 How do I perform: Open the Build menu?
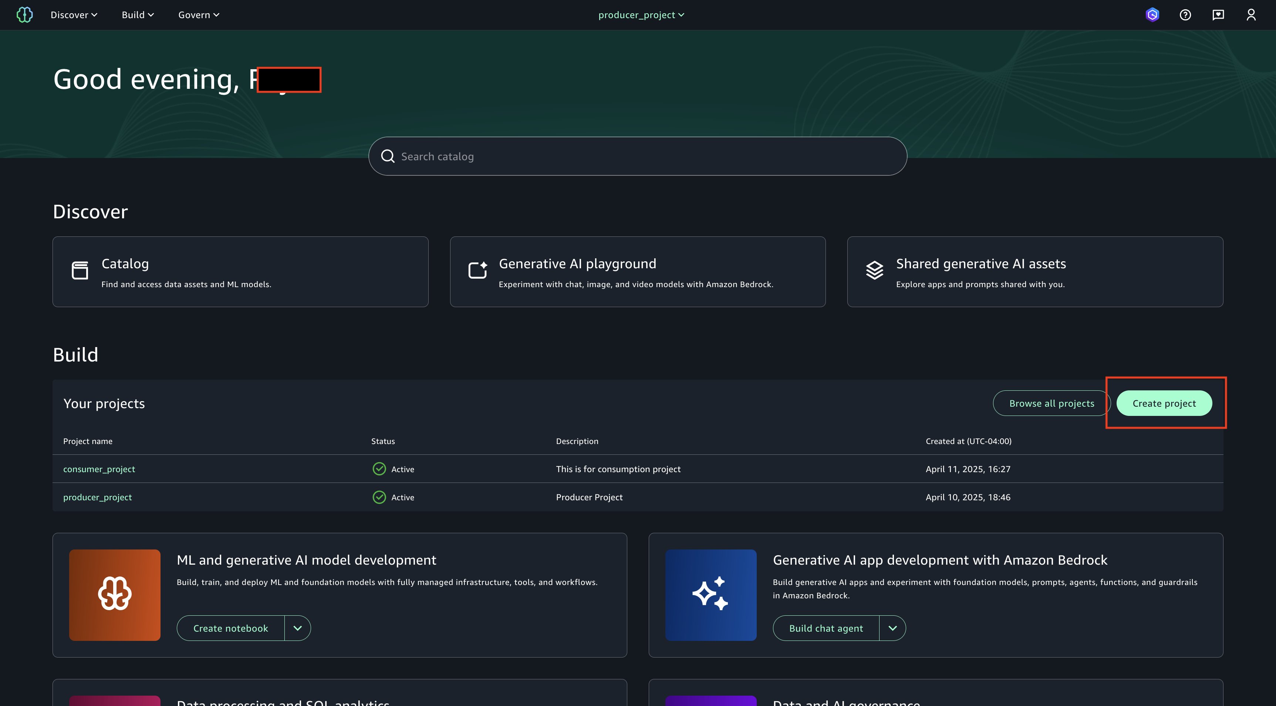[138, 15]
